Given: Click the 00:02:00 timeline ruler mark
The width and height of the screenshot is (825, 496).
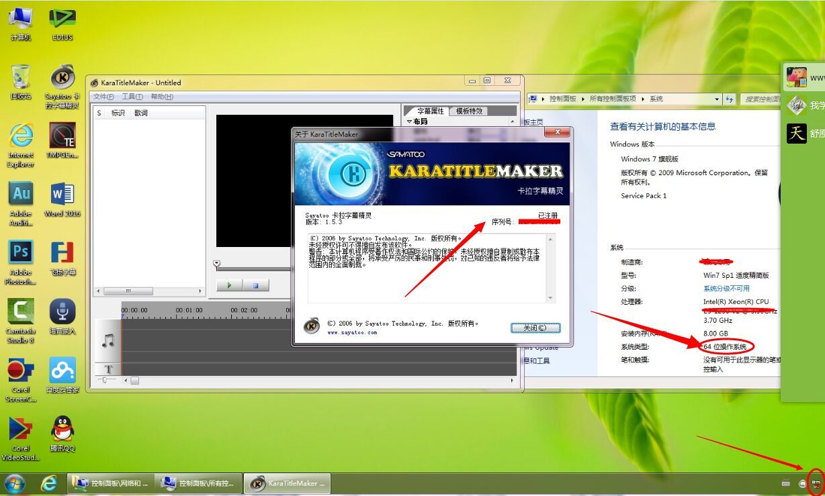Looking at the screenshot, I should click(244, 310).
